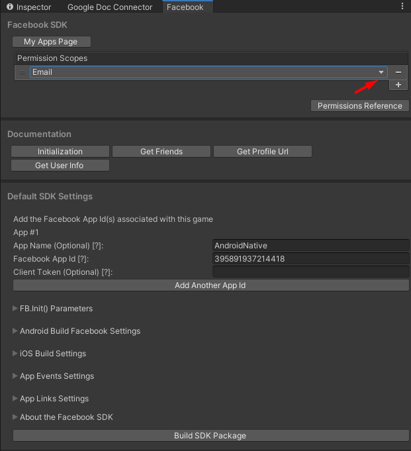This screenshot has height=451, width=411.
Task: Switch to the Inspector tab
Action: (x=29, y=7)
